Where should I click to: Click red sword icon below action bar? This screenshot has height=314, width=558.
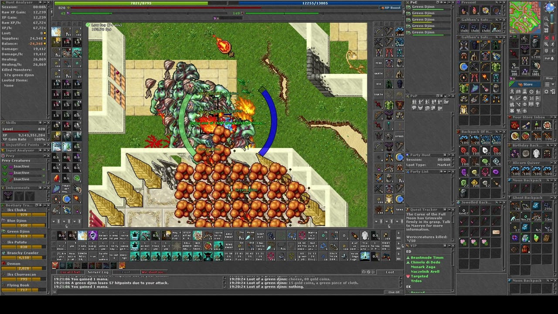(x=55, y=265)
